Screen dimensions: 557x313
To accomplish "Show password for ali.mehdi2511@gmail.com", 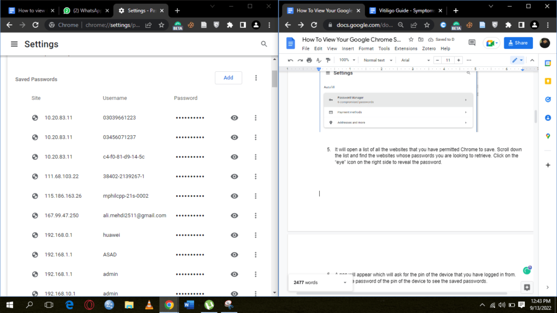I will click(234, 215).
